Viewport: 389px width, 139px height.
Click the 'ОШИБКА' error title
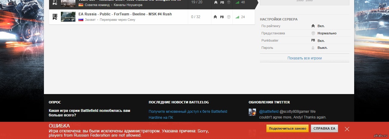pyautogui.click(x=59, y=126)
